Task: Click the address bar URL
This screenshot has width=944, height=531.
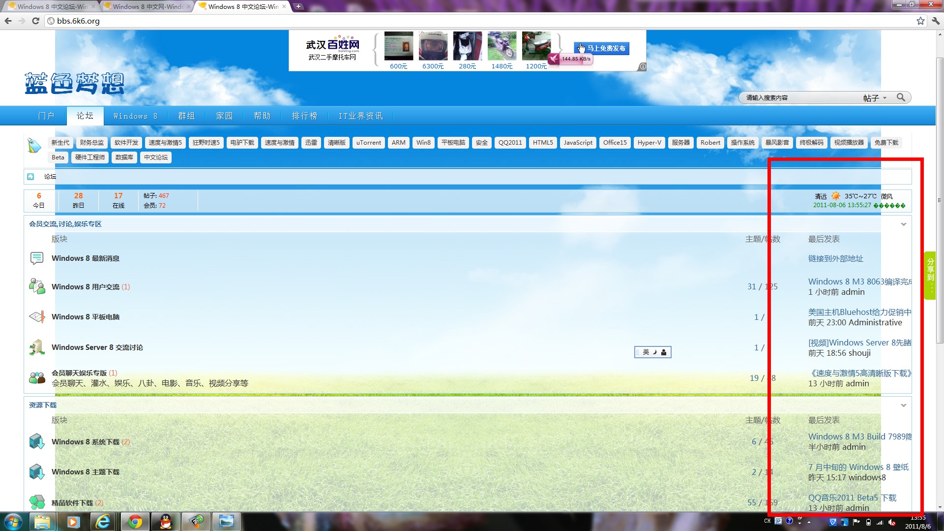Action: pos(78,21)
